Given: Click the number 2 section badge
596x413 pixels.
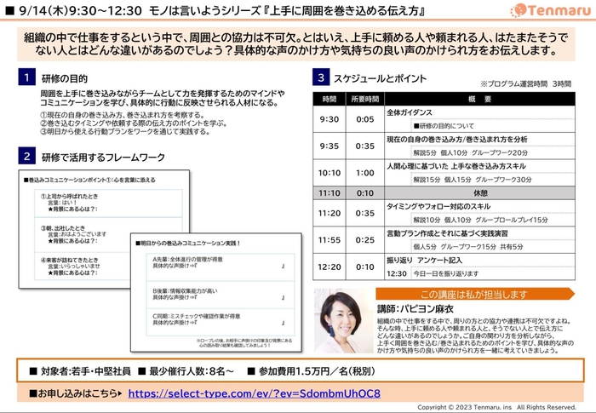Looking at the screenshot, I should 26,156.
